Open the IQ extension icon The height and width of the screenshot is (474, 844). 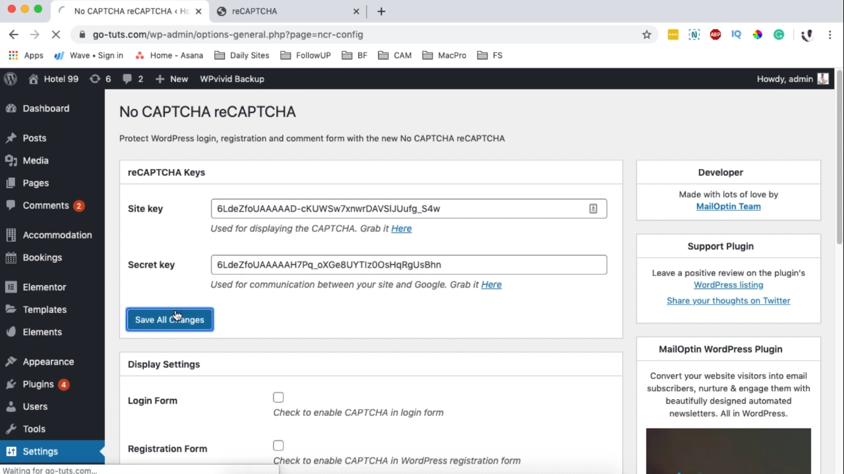(x=736, y=35)
